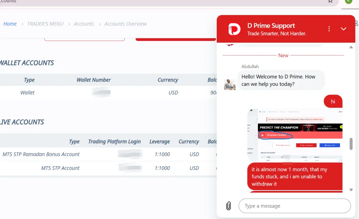359x219 pixels.
Task: Click the outlined button above Wallet Accounts
Action: (85, 39)
